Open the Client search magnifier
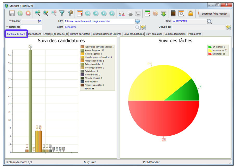Image resolution: width=236 pixels, height=168 pixels. tap(137, 27)
